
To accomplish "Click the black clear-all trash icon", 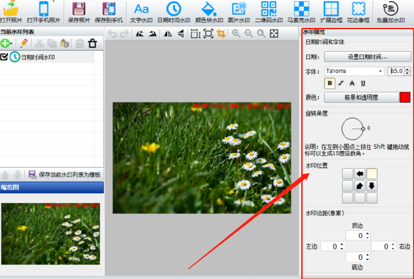I will tap(92, 43).
